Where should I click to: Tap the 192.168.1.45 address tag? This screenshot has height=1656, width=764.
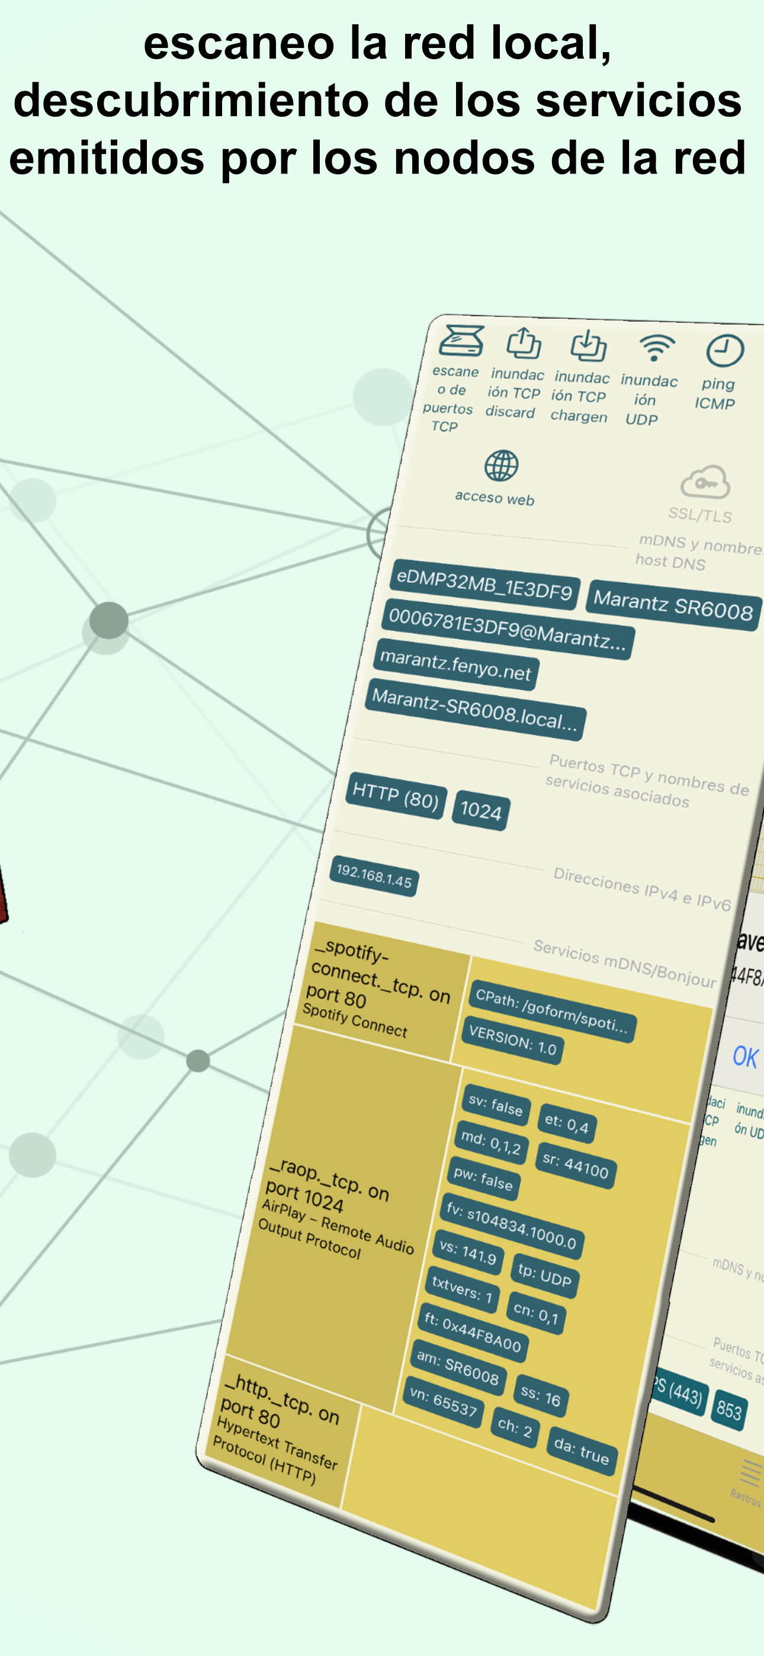pos(374,875)
